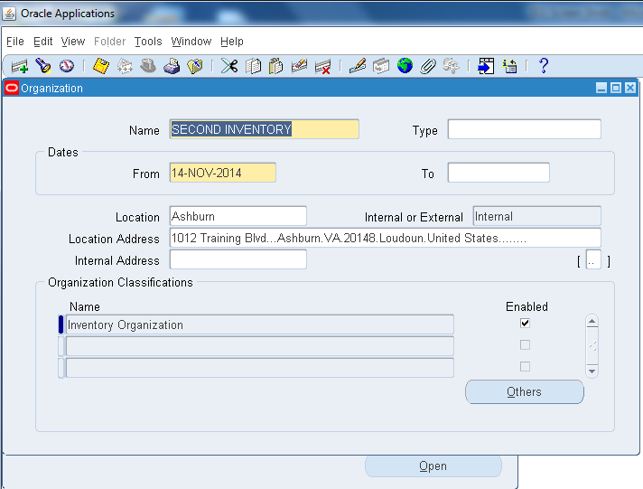Uncheck Enabled for Inventory Organization
Image resolution: width=643 pixels, height=489 pixels.
[525, 323]
